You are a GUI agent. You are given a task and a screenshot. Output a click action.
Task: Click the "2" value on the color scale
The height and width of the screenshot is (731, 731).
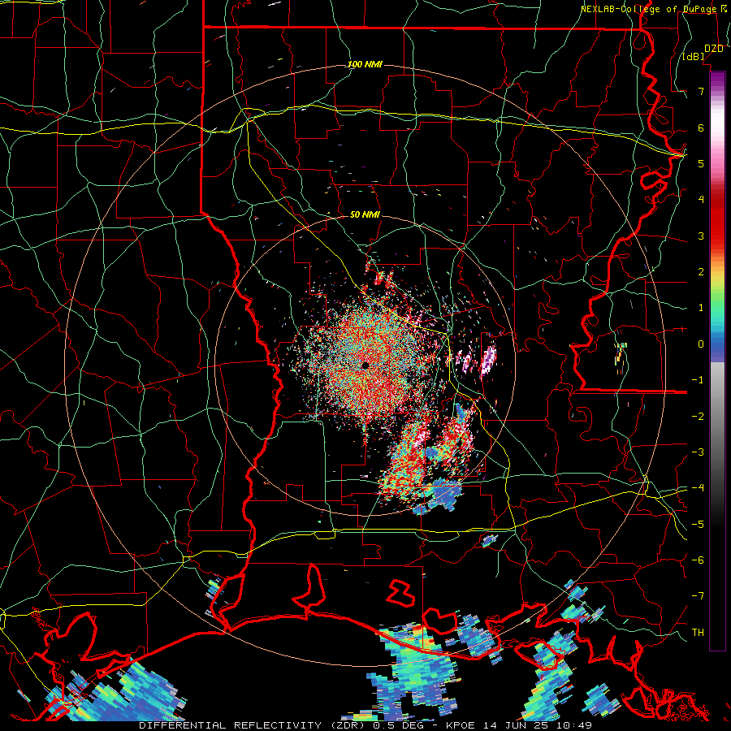point(701,272)
